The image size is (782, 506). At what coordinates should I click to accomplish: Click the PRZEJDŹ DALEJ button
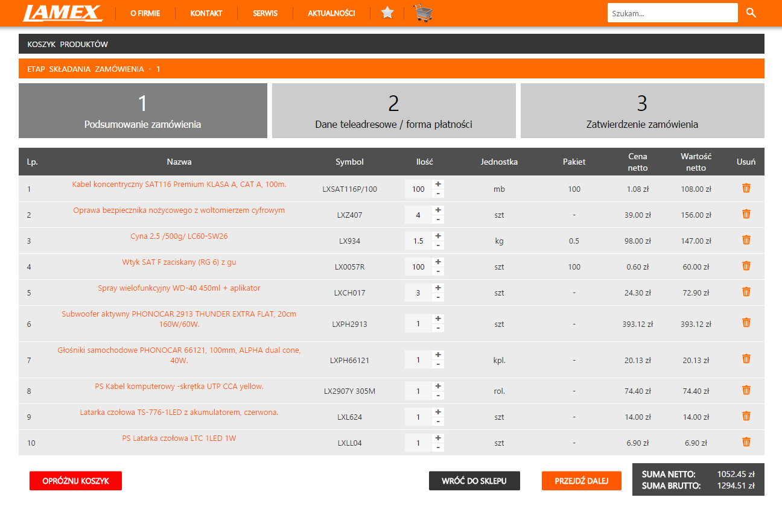(581, 481)
